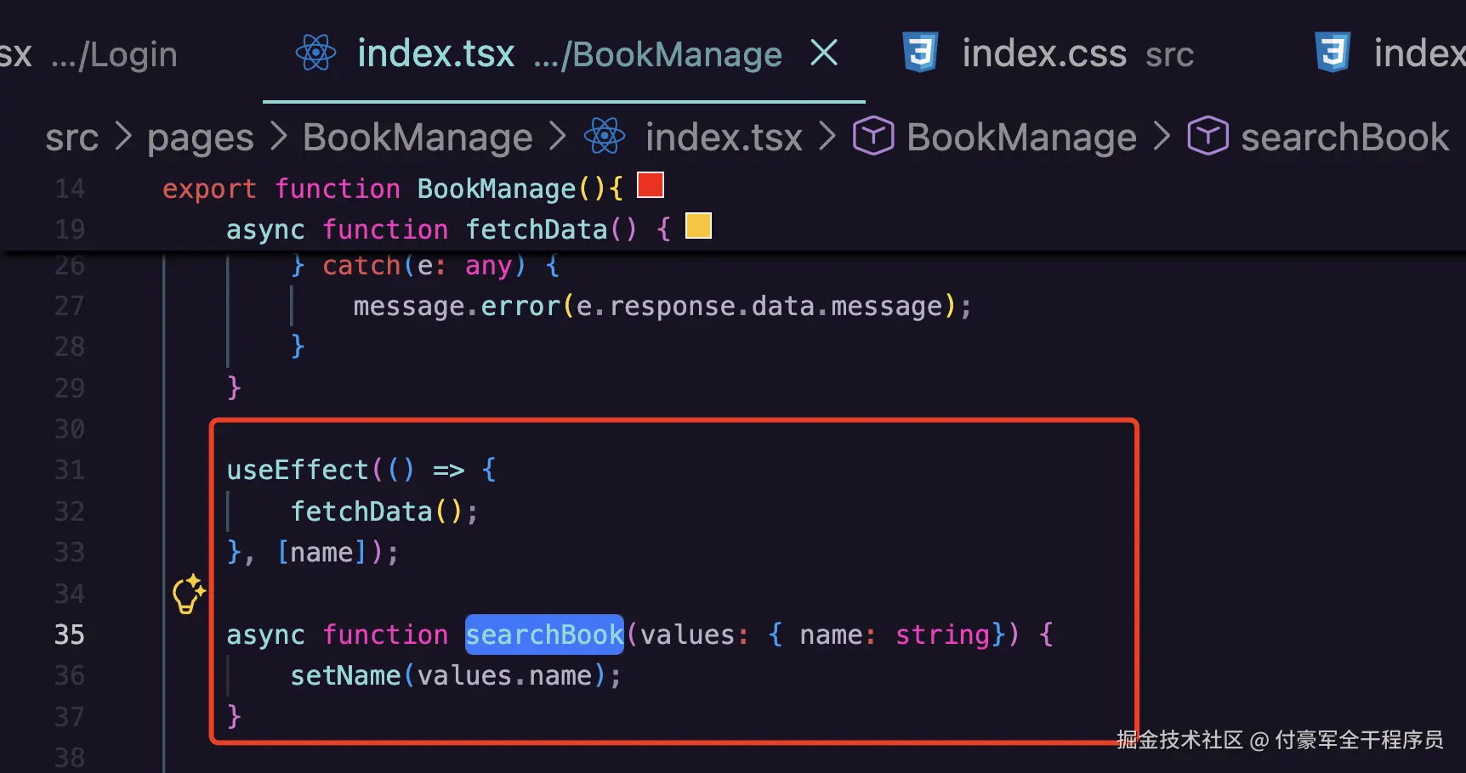Click the sticky line async function fetchData
The height and width of the screenshot is (773, 1466).
click(x=448, y=229)
